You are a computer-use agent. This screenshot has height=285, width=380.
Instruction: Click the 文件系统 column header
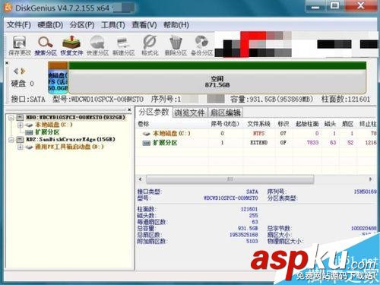(258, 124)
